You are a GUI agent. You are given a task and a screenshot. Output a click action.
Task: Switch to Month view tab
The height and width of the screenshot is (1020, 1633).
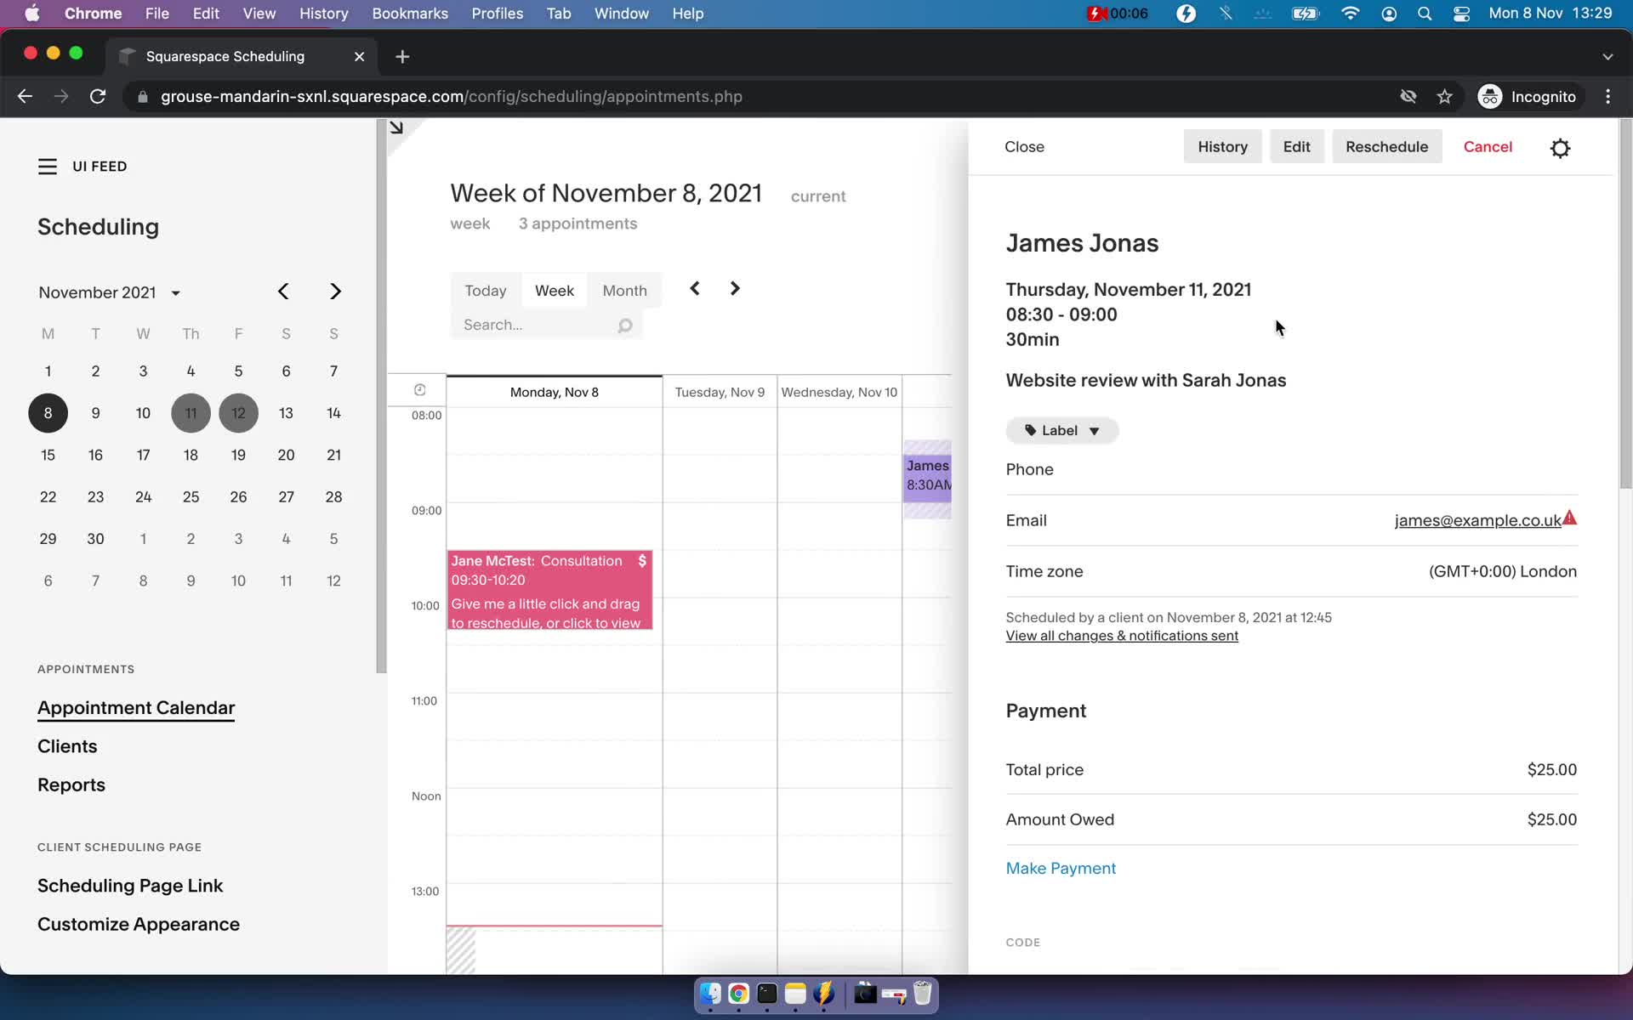click(x=623, y=289)
